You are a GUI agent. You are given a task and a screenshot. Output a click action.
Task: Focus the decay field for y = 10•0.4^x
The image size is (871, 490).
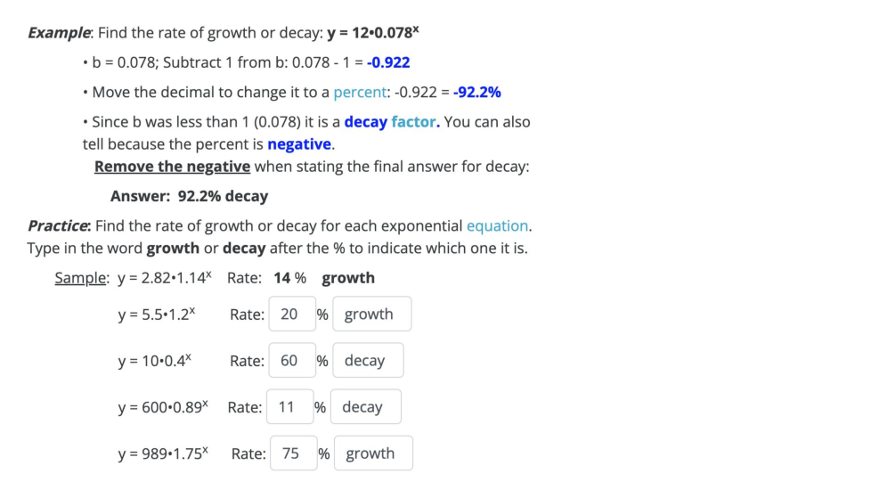pos(367,361)
